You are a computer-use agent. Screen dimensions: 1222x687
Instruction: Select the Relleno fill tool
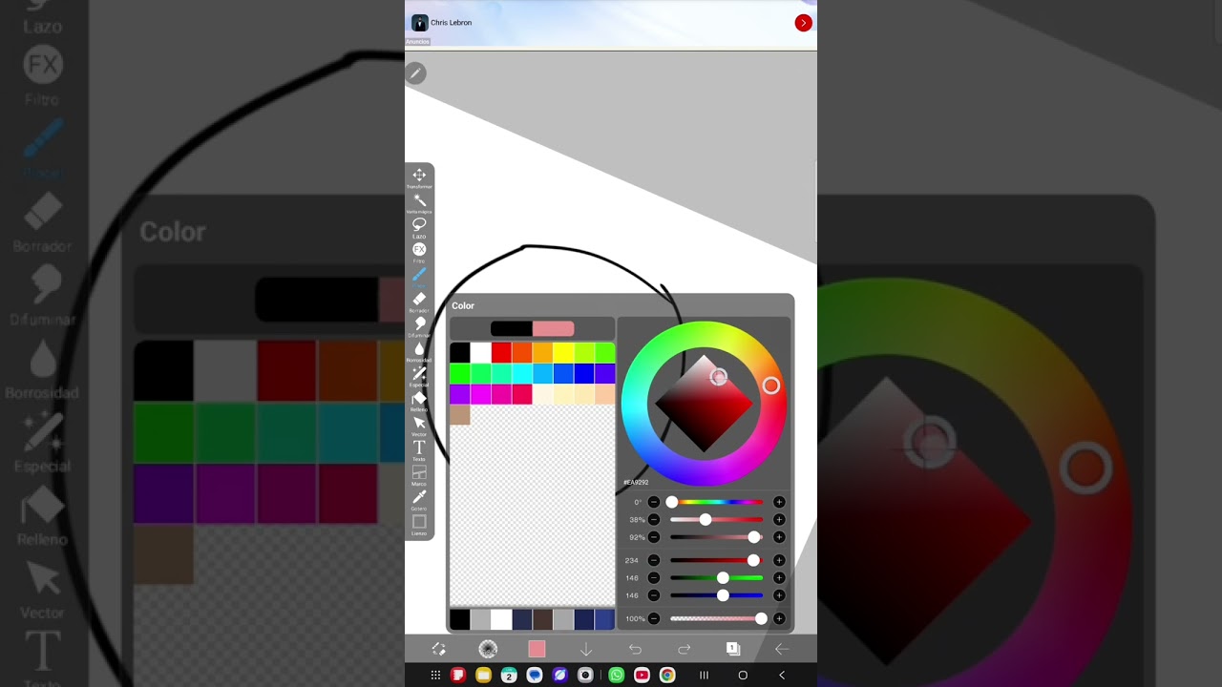[x=419, y=401]
